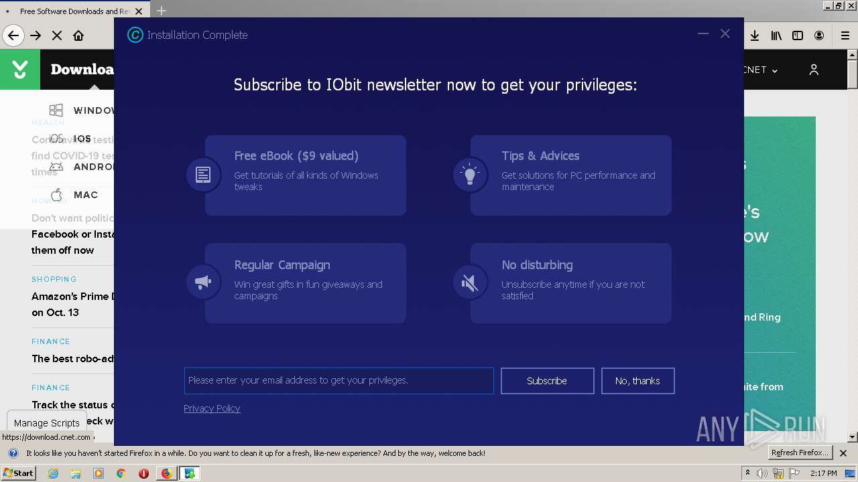Expand the CNET dropdown in site header
This screenshot has height=482, width=858.
click(761, 70)
